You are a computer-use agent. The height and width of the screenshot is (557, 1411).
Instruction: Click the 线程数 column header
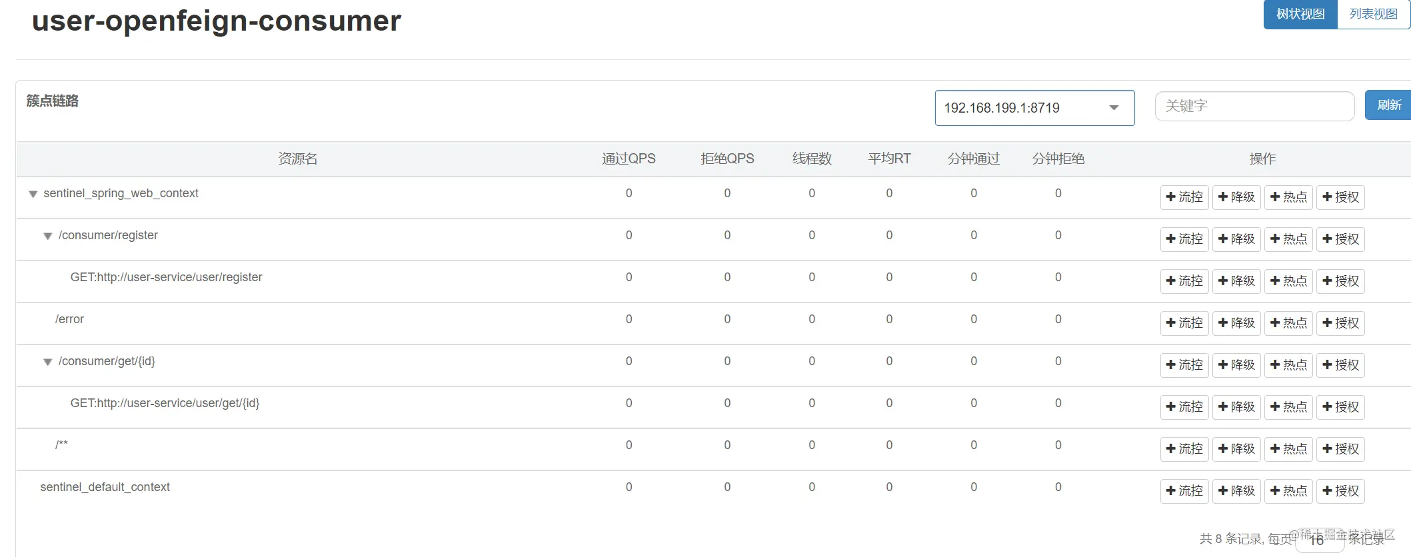812,159
